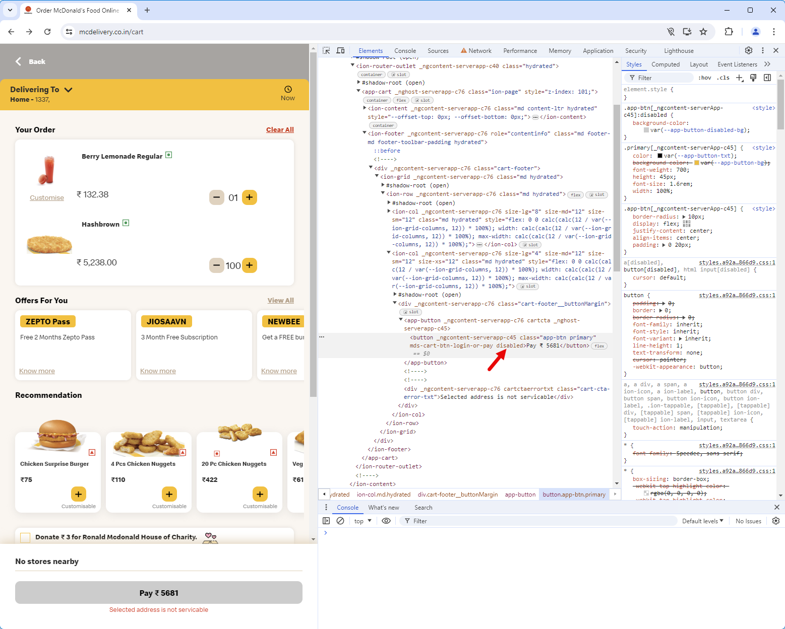The width and height of the screenshot is (785, 629).
Task: Open a new browser tab
Action: (147, 10)
